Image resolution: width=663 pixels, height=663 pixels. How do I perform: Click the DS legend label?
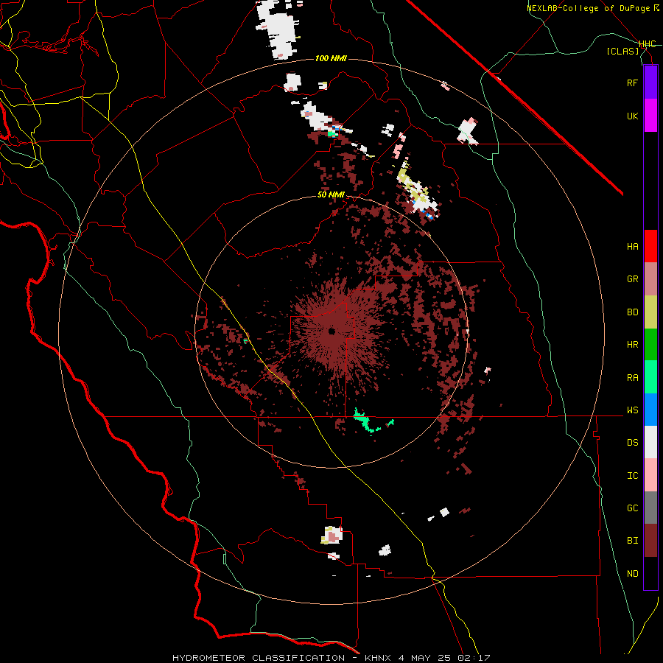coord(632,443)
